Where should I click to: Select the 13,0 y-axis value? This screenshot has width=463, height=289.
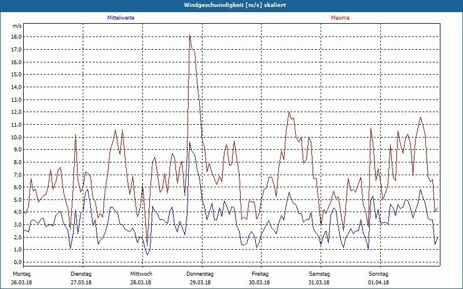coord(17,99)
